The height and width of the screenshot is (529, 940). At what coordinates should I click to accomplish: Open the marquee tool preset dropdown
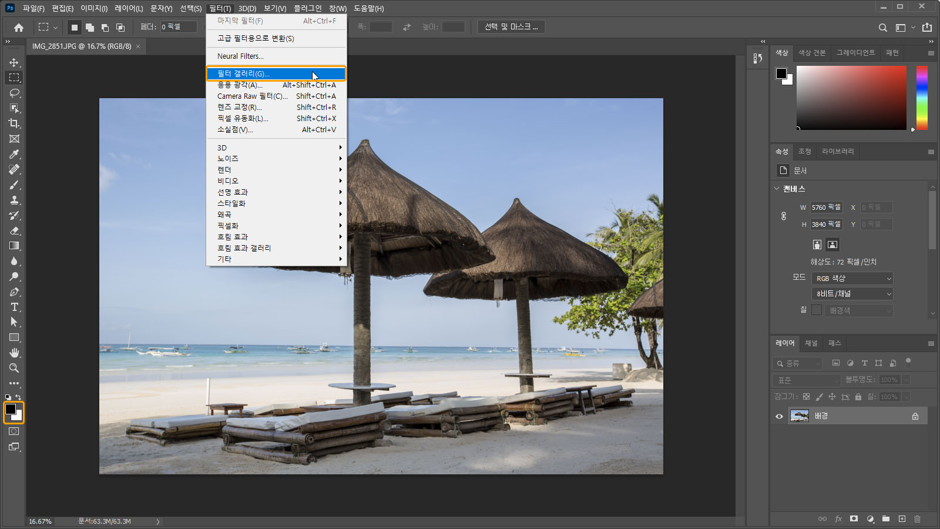(55, 27)
